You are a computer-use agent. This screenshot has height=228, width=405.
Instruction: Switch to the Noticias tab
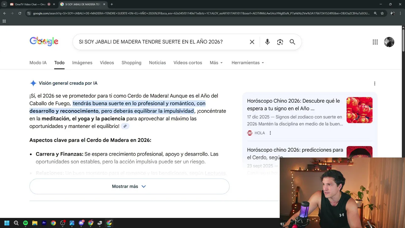click(x=157, y=63)
